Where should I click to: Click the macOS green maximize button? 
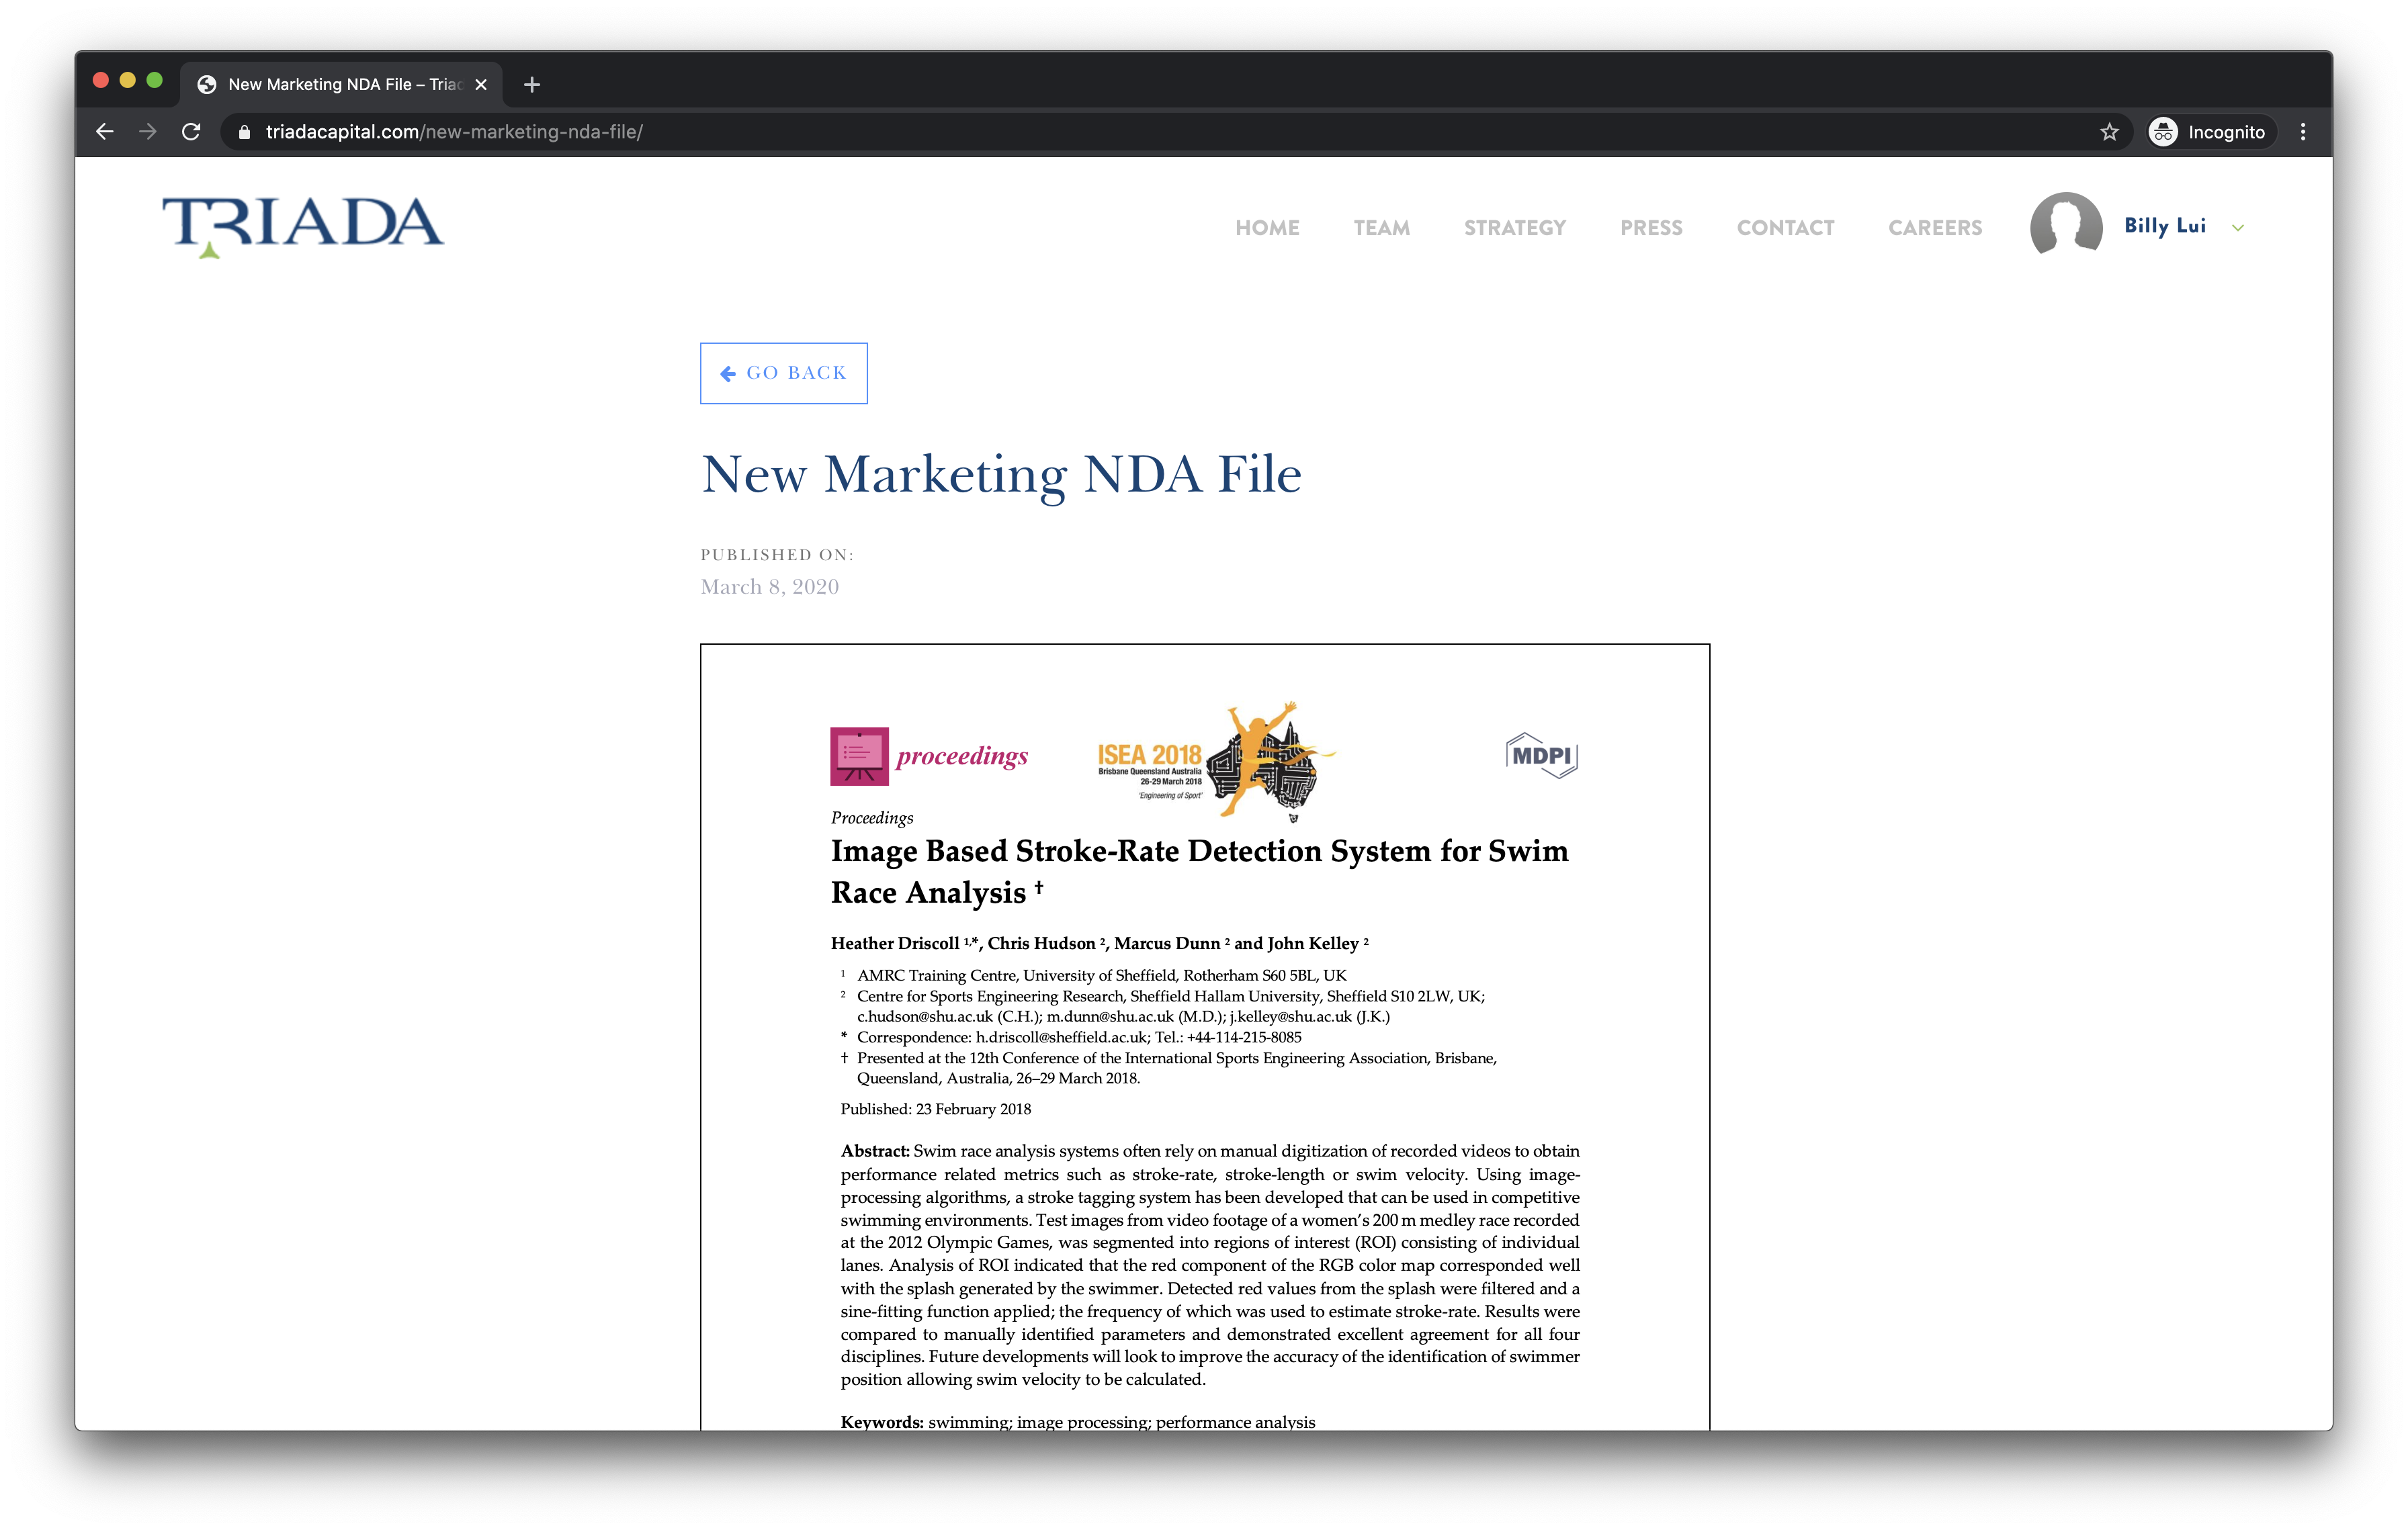coord(154,80)
